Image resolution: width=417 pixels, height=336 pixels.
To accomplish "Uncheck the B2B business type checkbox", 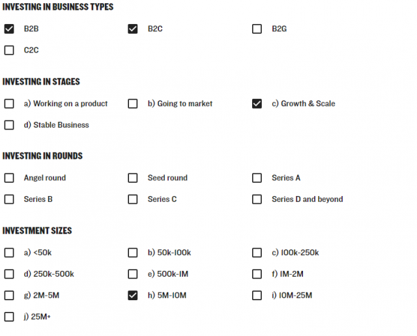I will click(9, 29).
